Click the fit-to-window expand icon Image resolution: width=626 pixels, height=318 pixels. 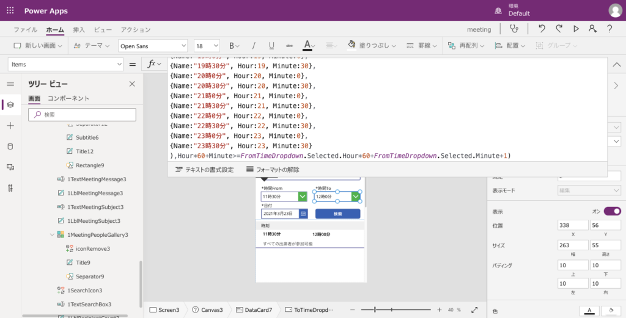click(474, 309)
